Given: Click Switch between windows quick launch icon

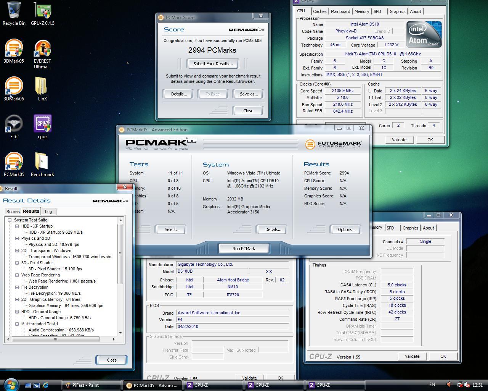Looking at the screenshot, I should tap(37, 385).
